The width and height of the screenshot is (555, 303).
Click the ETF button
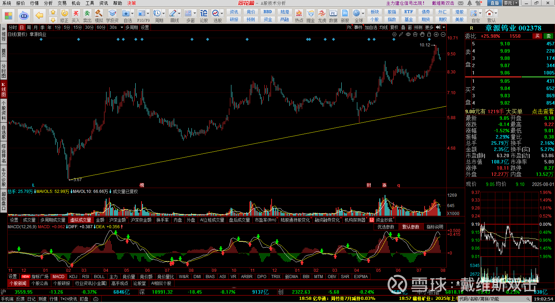pos(409,12)
